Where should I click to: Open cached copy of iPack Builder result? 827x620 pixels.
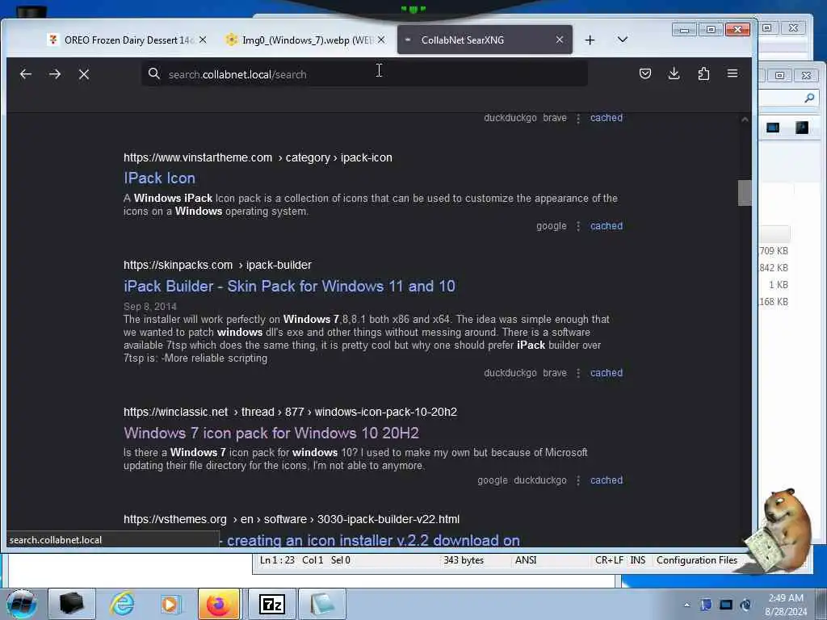606,373
